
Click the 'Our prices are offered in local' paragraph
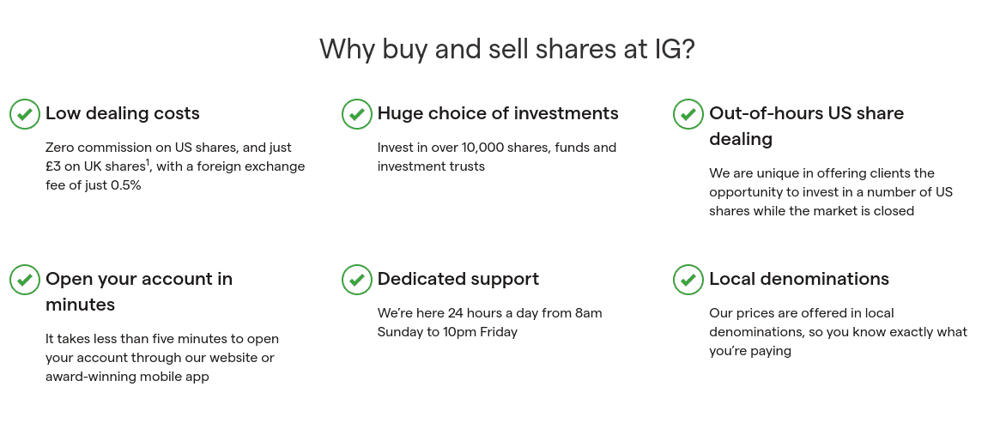[838, 332]
